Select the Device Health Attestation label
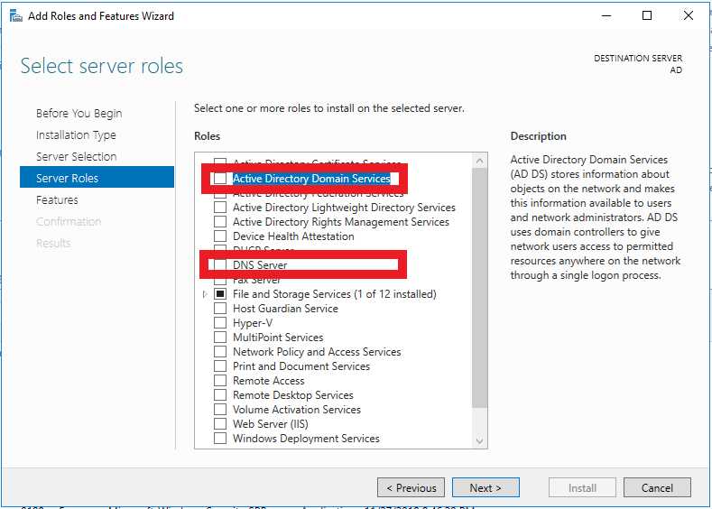Screen dimensions: 712x509 293,236
